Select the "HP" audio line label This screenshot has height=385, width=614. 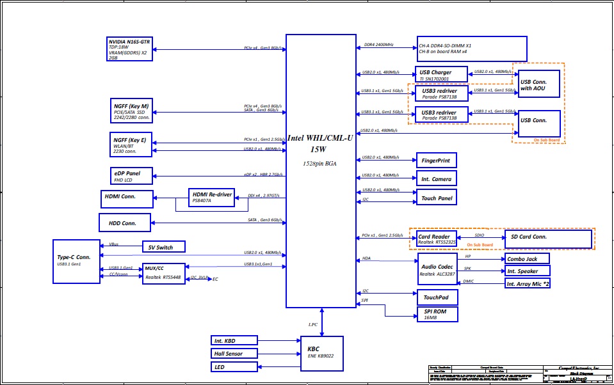[x=468, y=256]
